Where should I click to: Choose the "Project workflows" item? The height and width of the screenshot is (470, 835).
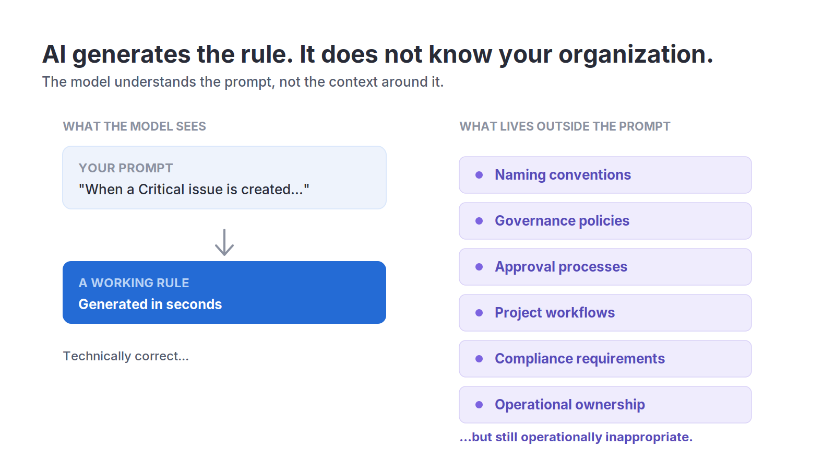pos(605,313)
